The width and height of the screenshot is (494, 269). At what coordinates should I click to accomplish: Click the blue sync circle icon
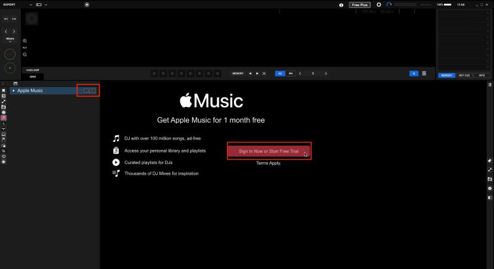389,5
